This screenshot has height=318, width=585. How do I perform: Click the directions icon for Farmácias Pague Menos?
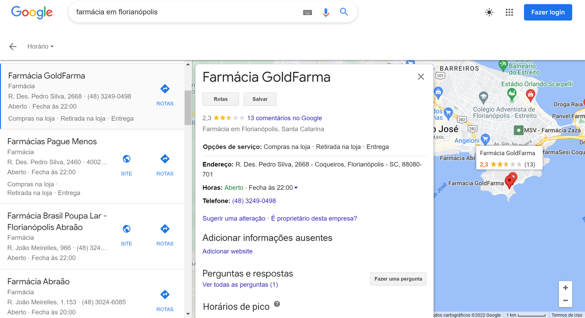(x=165, y=159)
